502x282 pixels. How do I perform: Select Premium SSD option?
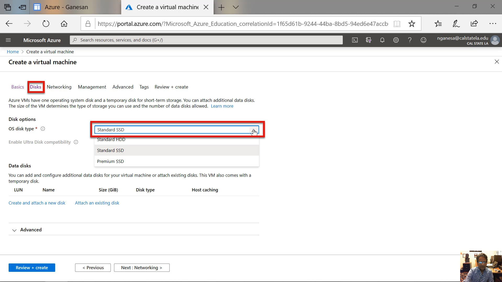110,161
